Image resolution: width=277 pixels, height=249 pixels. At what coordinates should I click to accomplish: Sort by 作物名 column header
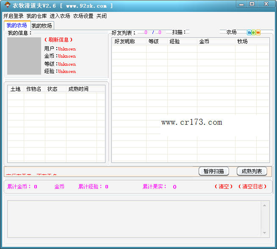[34, 89]
